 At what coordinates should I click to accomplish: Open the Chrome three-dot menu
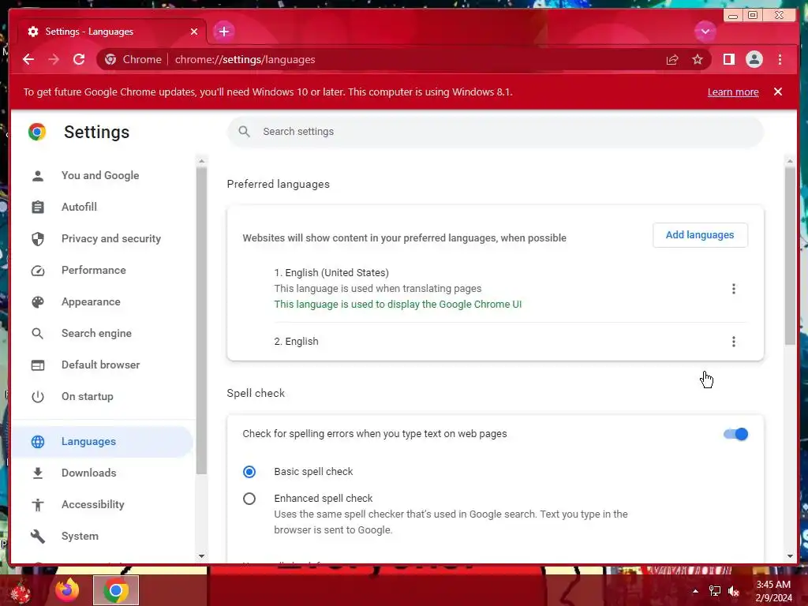[780, 59]
